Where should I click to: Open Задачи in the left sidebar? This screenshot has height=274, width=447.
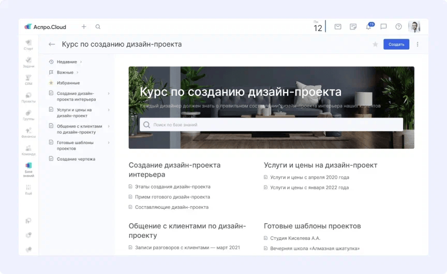[x=28, y=62]
